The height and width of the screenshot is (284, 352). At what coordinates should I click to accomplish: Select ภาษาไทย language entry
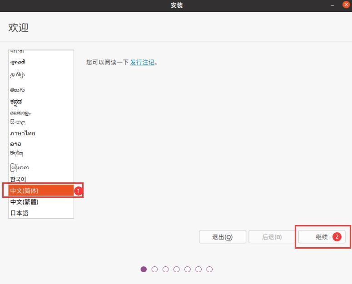pos(41,133)
